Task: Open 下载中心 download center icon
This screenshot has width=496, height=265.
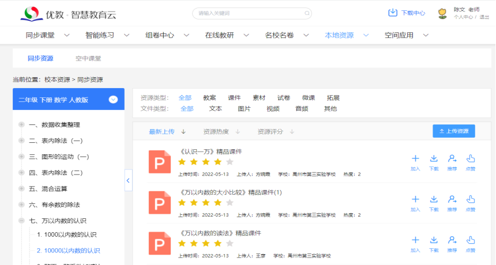Action: (x=393, y=13)
